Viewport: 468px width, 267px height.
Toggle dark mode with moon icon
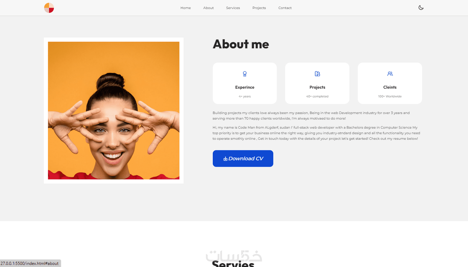tap(421, 8)
